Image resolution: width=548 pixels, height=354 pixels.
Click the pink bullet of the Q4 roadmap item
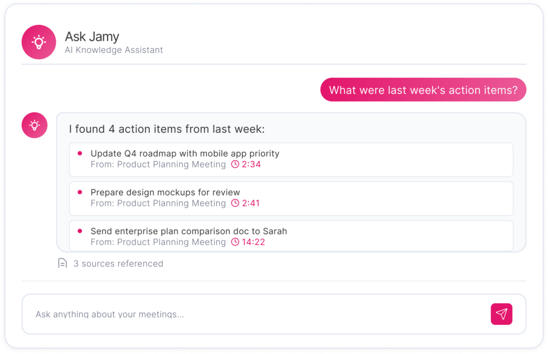pos(80,153)
